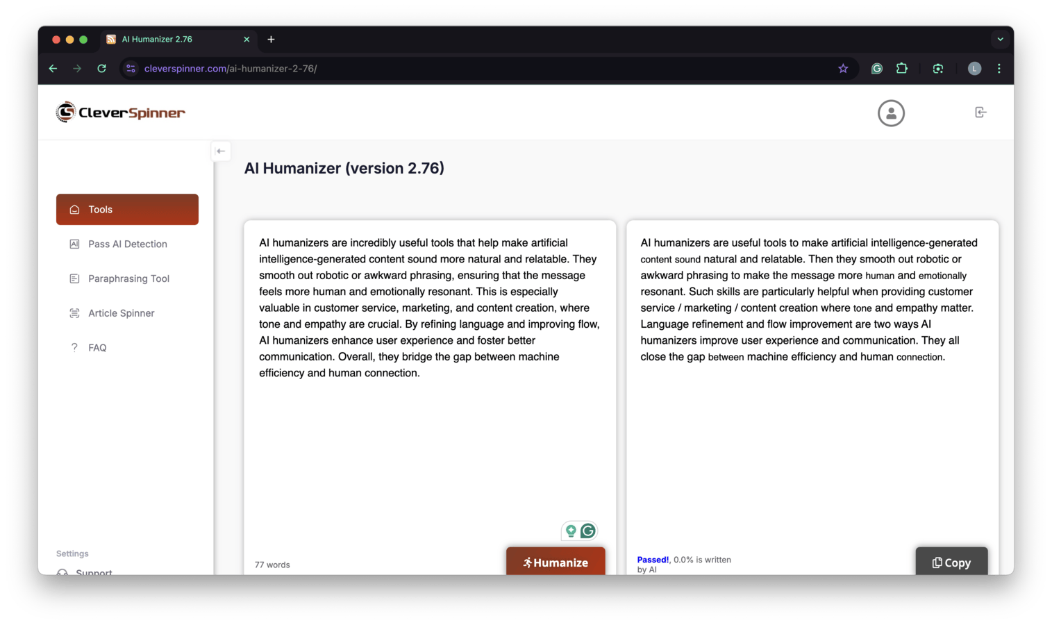Close the AI Humanizer 2.76 tab
The width and height of the screenshot is (1052, 625).
(247, 40)
